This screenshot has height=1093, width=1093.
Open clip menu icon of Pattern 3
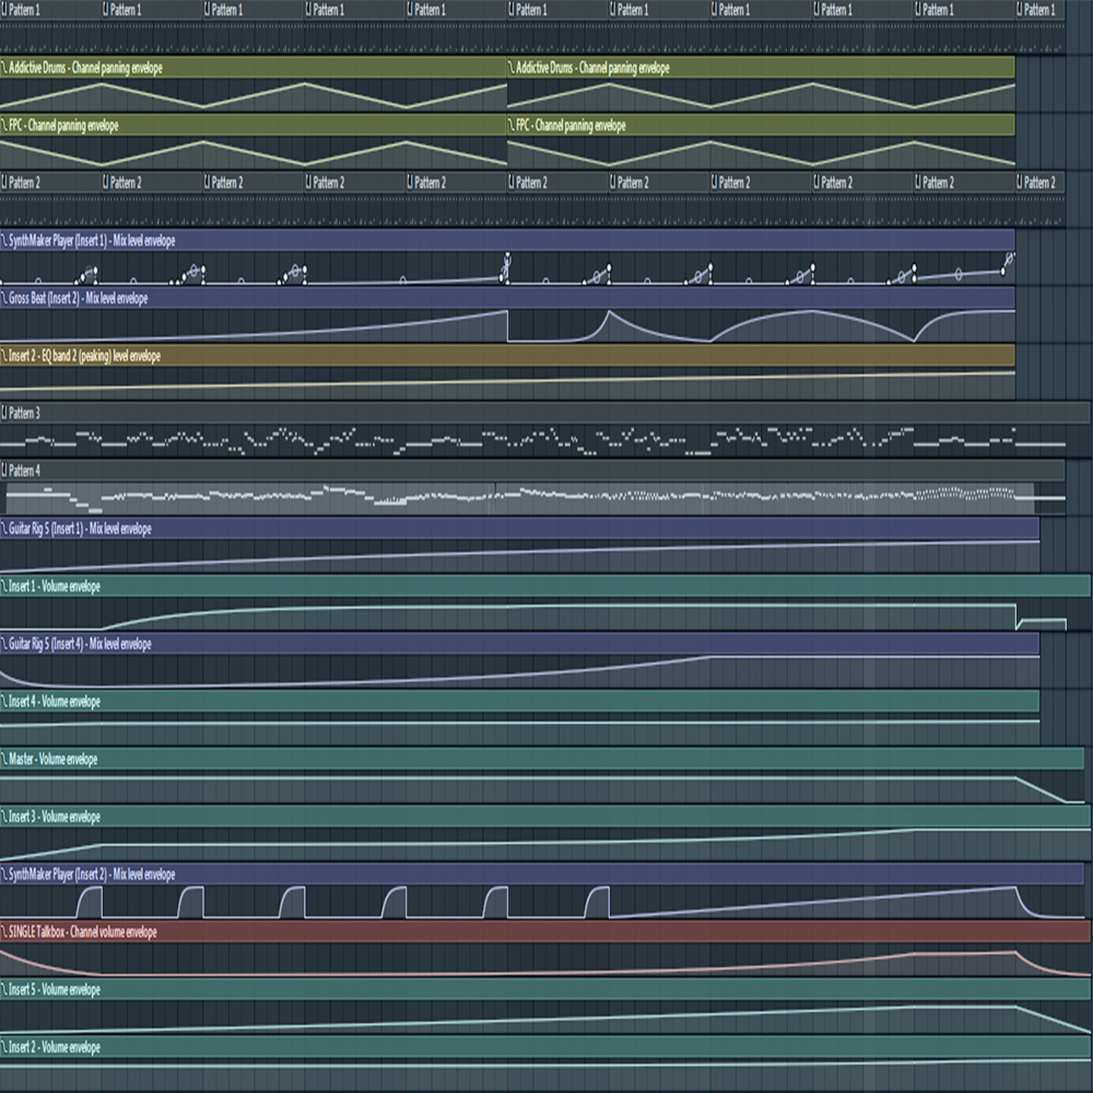click(x=4, y=413)
